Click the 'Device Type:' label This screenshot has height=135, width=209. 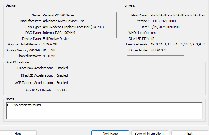[x=31, y=39]
